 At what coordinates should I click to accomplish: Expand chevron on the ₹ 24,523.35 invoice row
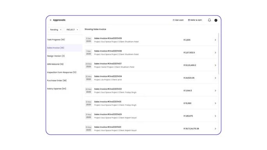[x=215, y=78]
